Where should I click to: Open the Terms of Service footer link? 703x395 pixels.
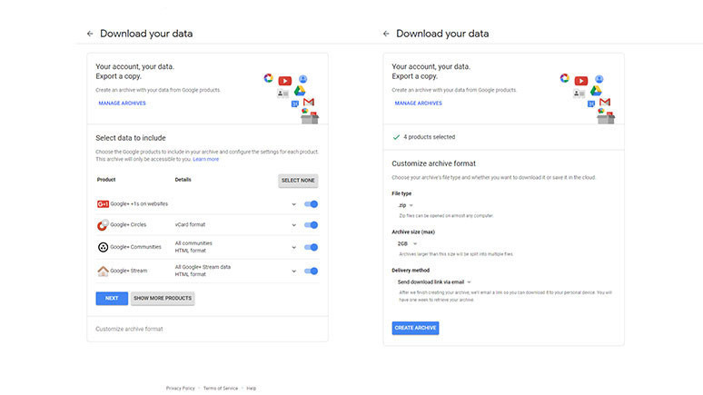221,389
